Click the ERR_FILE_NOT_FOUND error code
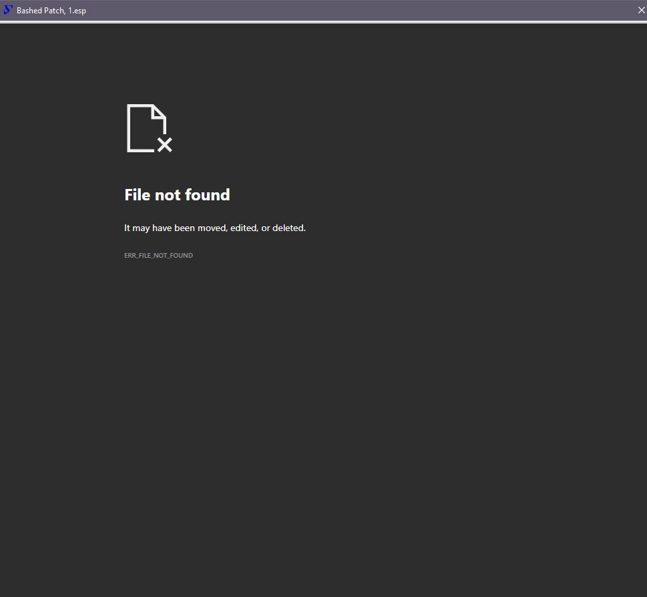The width and height of the screenshot is (647, 597). pyautogui.click(x=158, y=256)
